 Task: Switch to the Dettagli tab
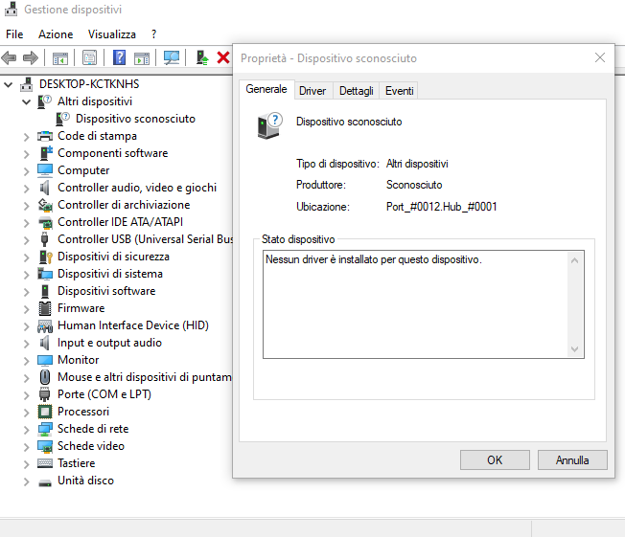pyautogui.click(x=357, y=91)
